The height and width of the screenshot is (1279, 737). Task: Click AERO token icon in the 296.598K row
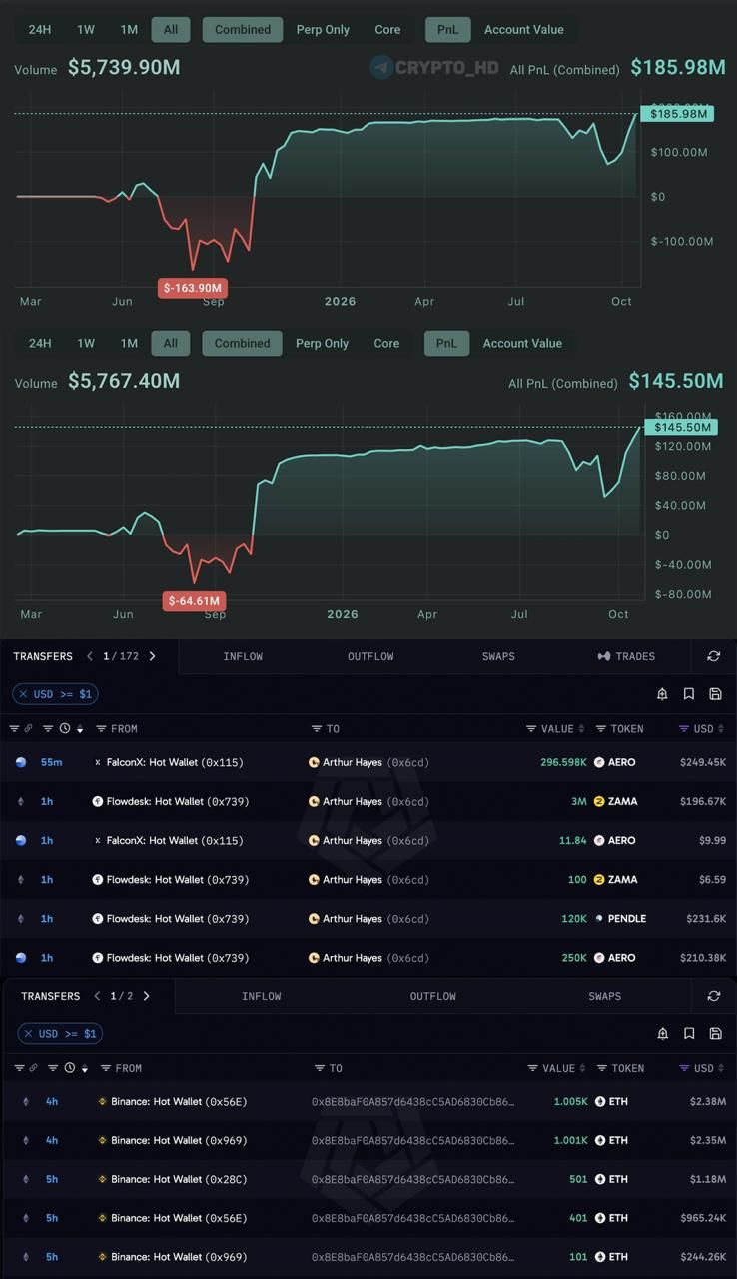[599, 762]
